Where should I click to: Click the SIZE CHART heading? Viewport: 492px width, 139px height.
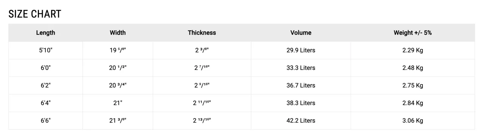(x=35, y=14)
